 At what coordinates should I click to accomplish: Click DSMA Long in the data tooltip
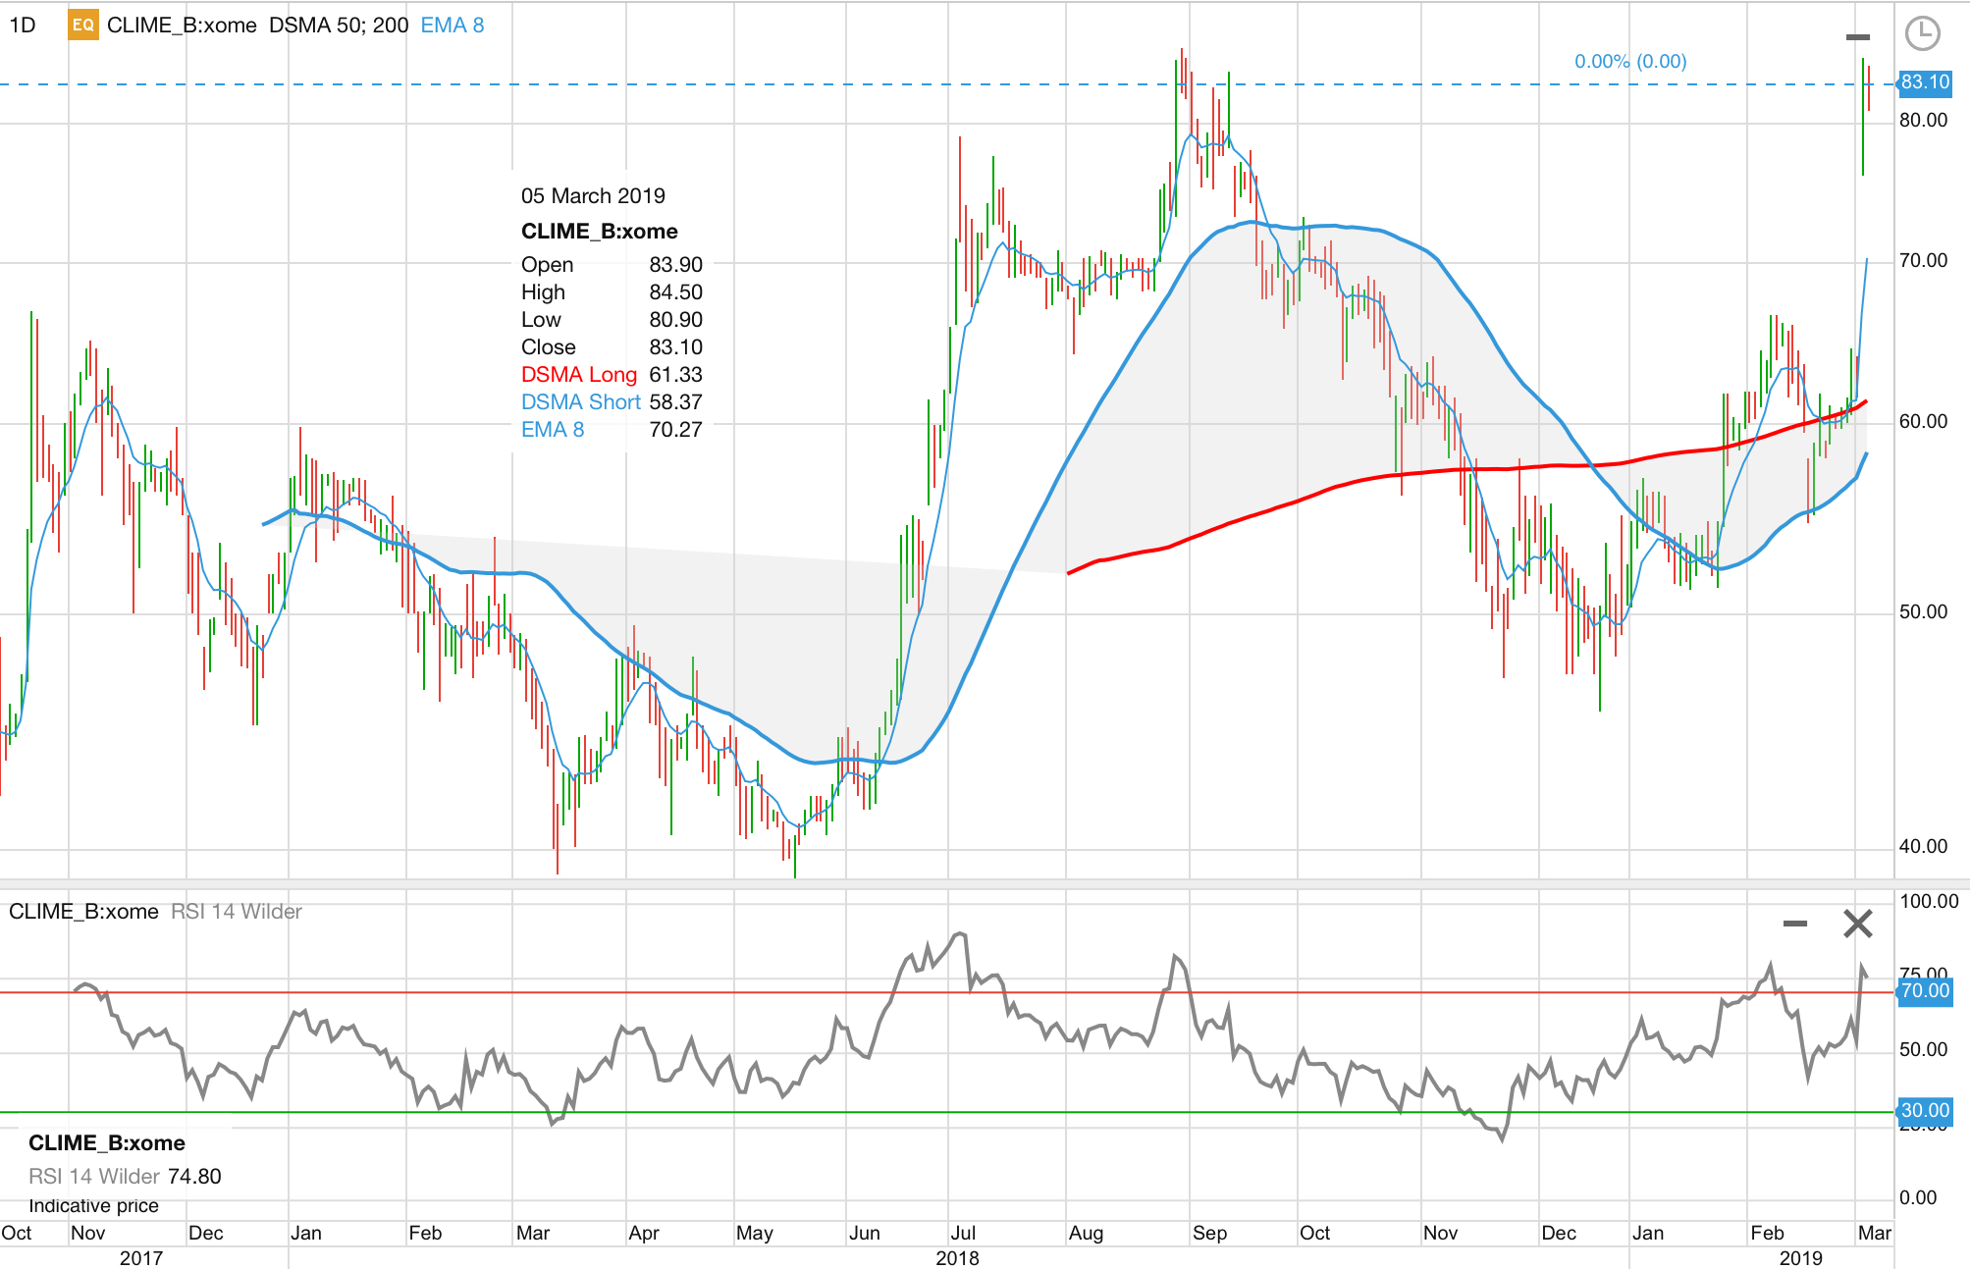click(x=578, y=375)
